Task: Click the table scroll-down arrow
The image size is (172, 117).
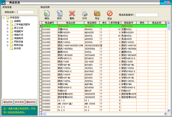Action: click(x=169, y=110)
